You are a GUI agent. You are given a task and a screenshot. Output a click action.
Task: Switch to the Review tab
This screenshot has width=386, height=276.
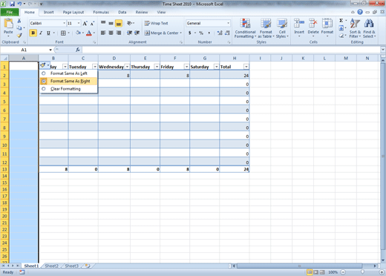(x=142, y=12)
